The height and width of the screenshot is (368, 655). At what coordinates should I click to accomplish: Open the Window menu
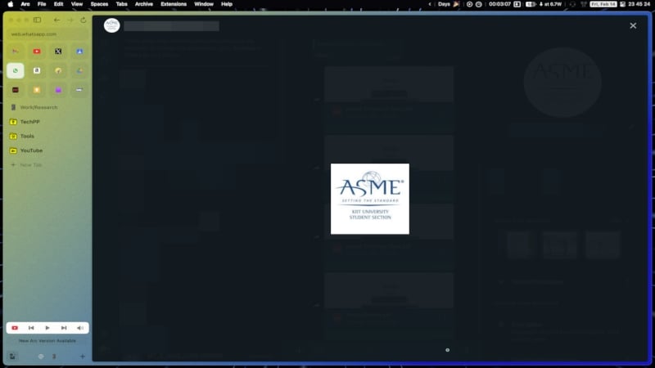[204, 4]
